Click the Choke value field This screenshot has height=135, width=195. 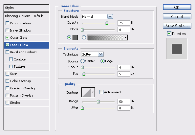(x=124, y=67)
